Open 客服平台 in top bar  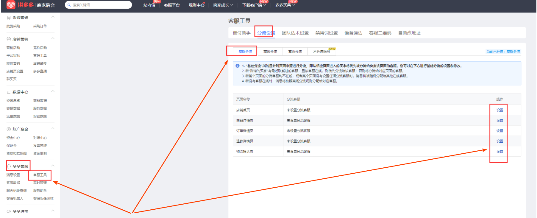(x=172, y=5)
